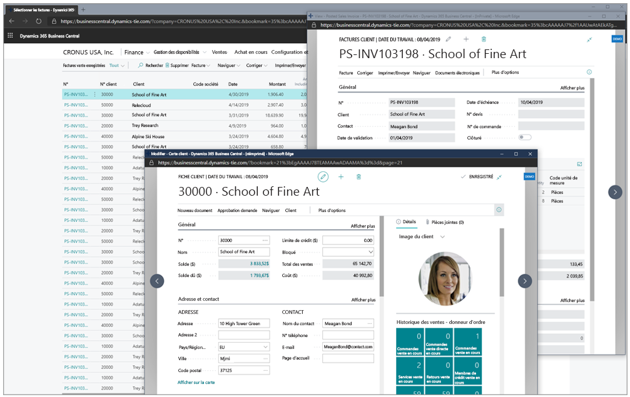This screenshot has width=630, height=397.
Task: Click the Afficher sur la carte link
Action: click(196, 382)
